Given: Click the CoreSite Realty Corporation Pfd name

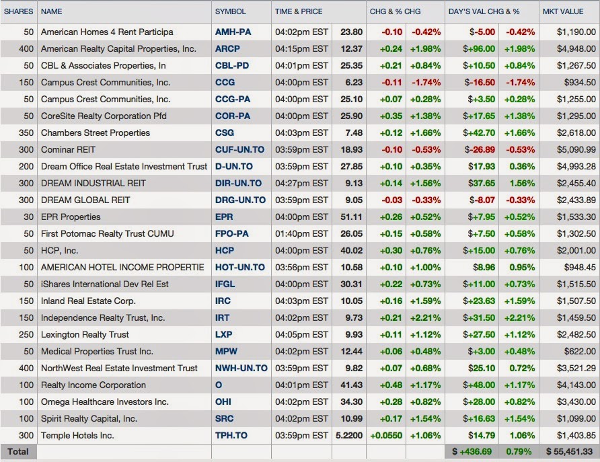Looking at the screenshot, I should click(x=104, y=116).
